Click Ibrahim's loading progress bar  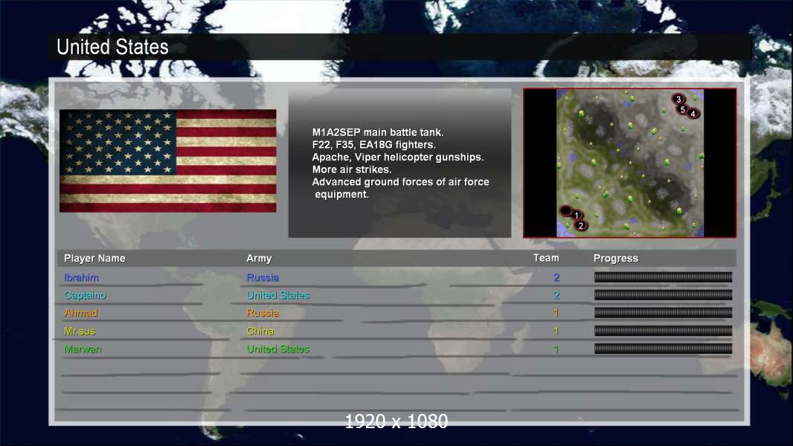[x=663, y=277]
